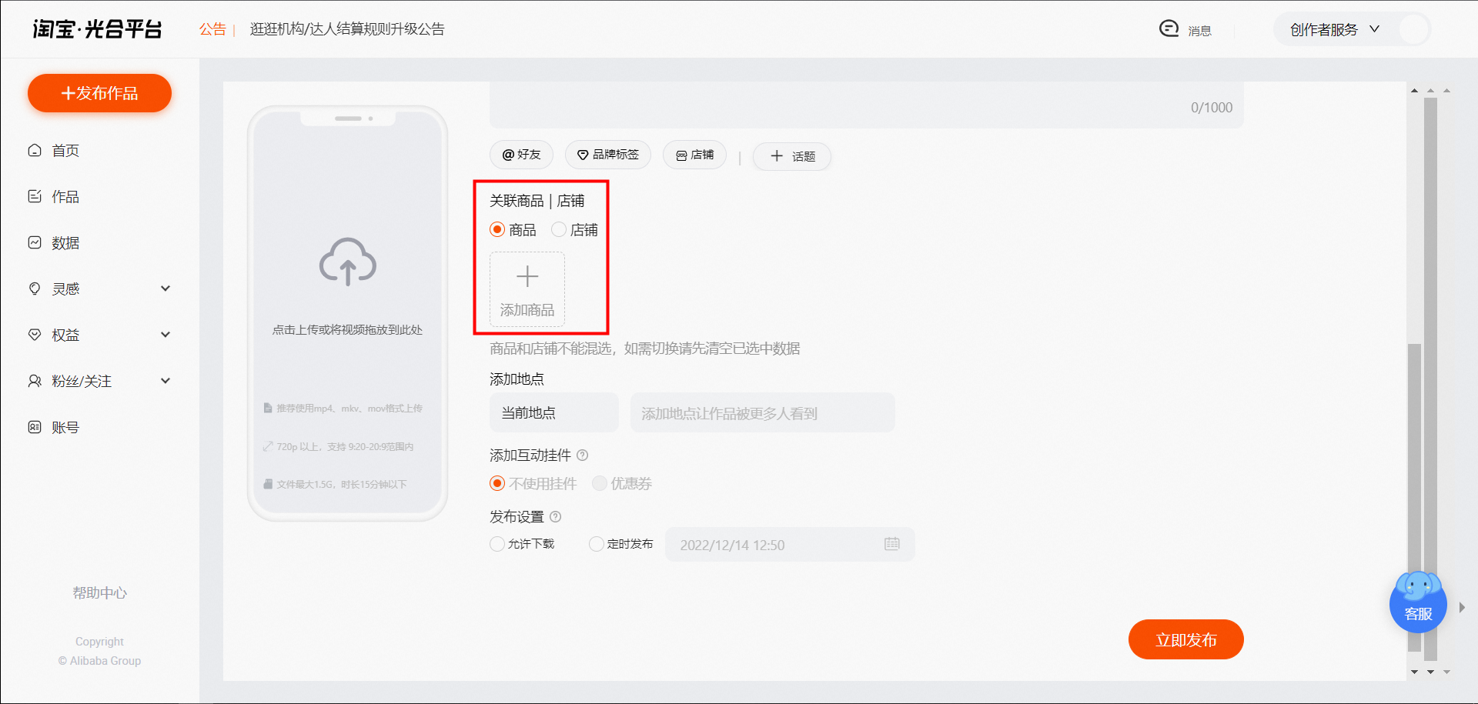This screenshot has height=704, width=1478.
Task: Click the 添加互动挂件 help icon
Action: coord(583,455)
